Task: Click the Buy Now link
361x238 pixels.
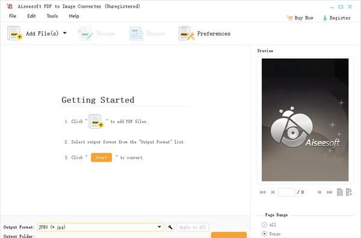Action: pyautogui.click(x=304, y=17)
